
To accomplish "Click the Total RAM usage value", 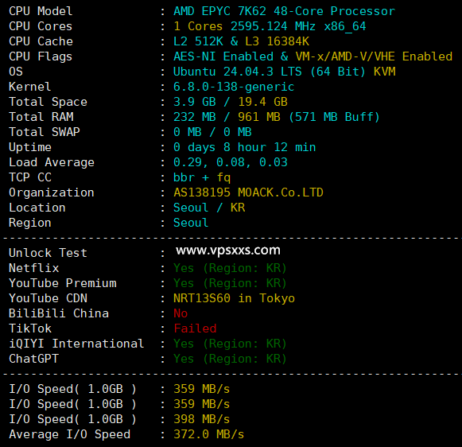I will (277, 117).
